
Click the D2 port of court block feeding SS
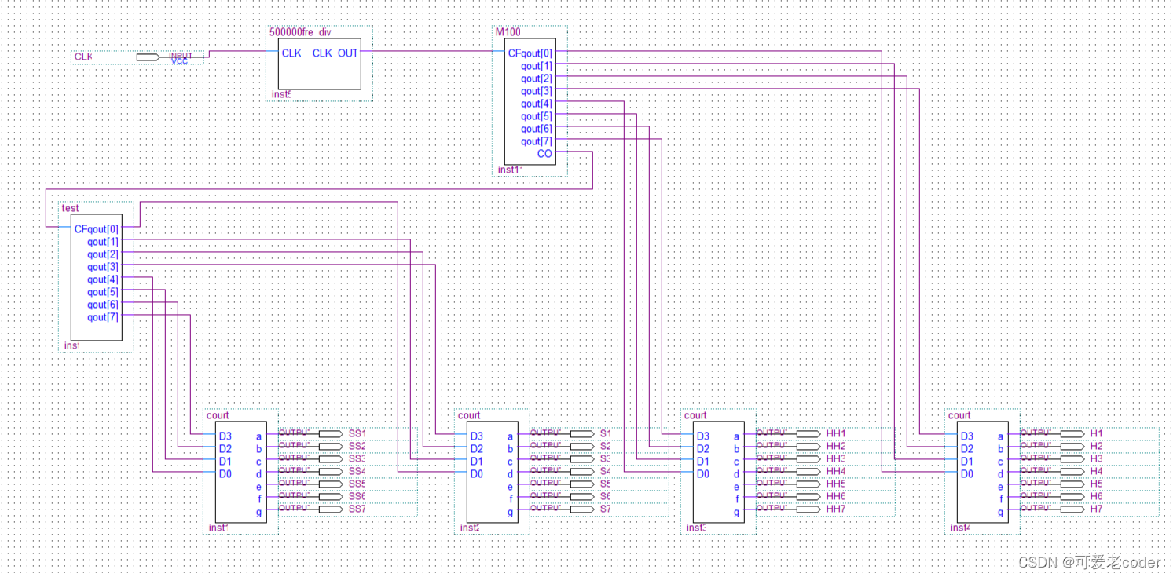tap(225, 449)
